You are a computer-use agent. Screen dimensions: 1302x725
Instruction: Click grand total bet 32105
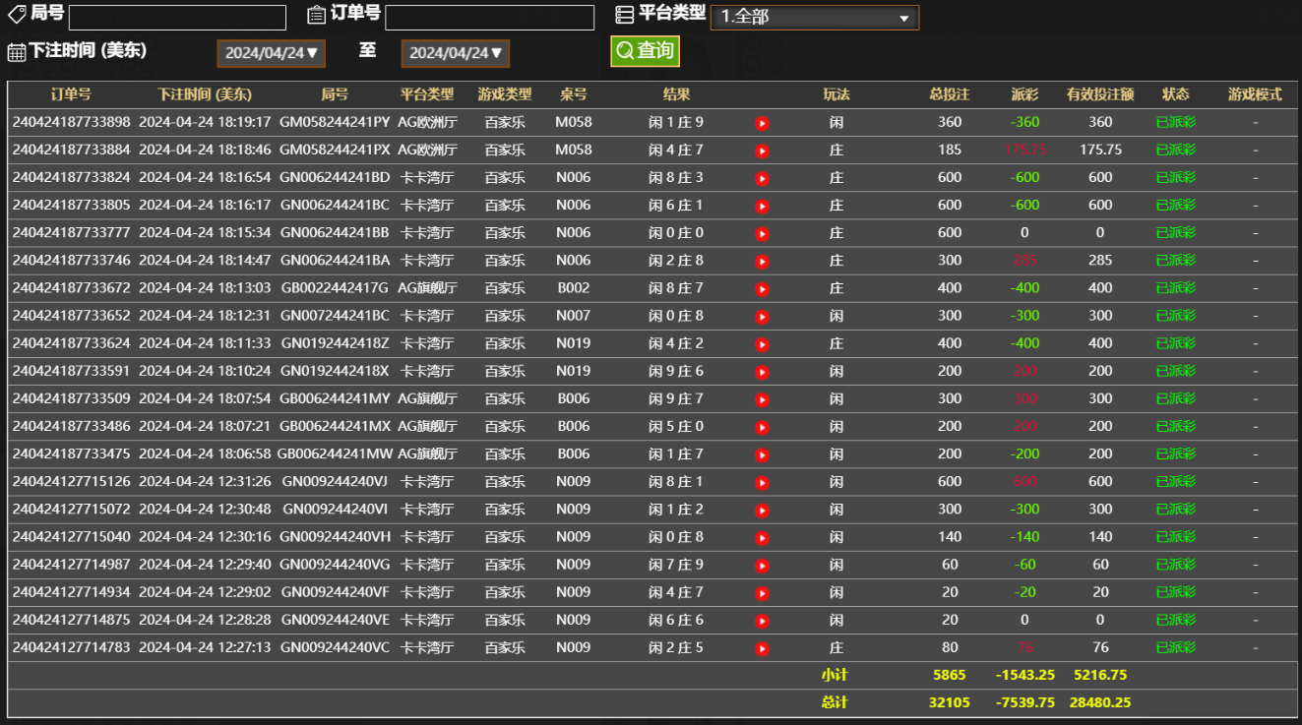950,702
